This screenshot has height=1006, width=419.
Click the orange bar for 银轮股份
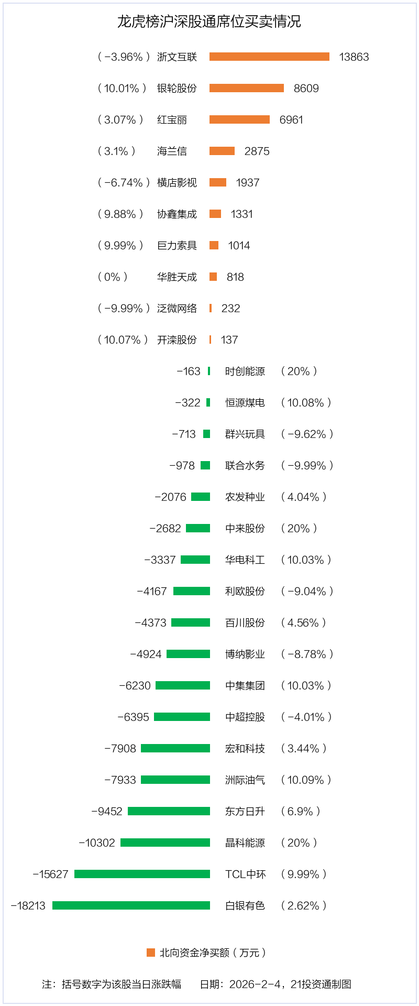pos(247,88)
